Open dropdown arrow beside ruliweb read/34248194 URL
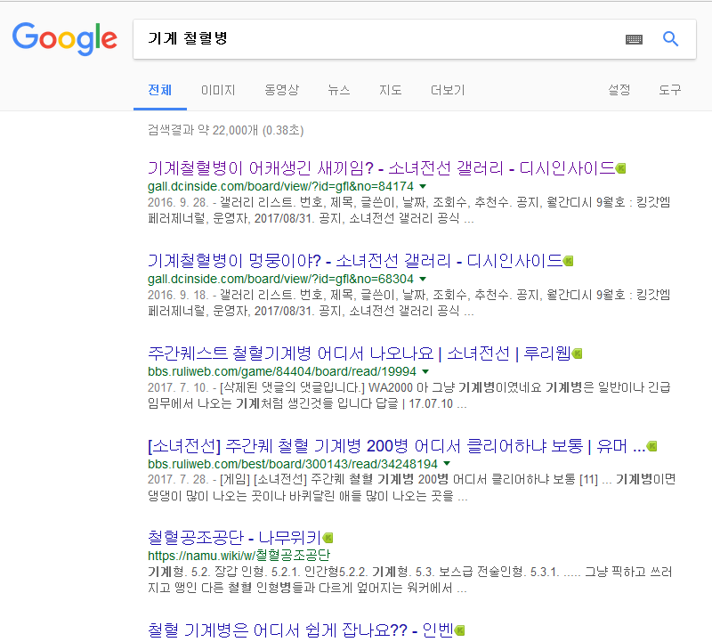This screenshot has height=642, width=712. [446, 464]
